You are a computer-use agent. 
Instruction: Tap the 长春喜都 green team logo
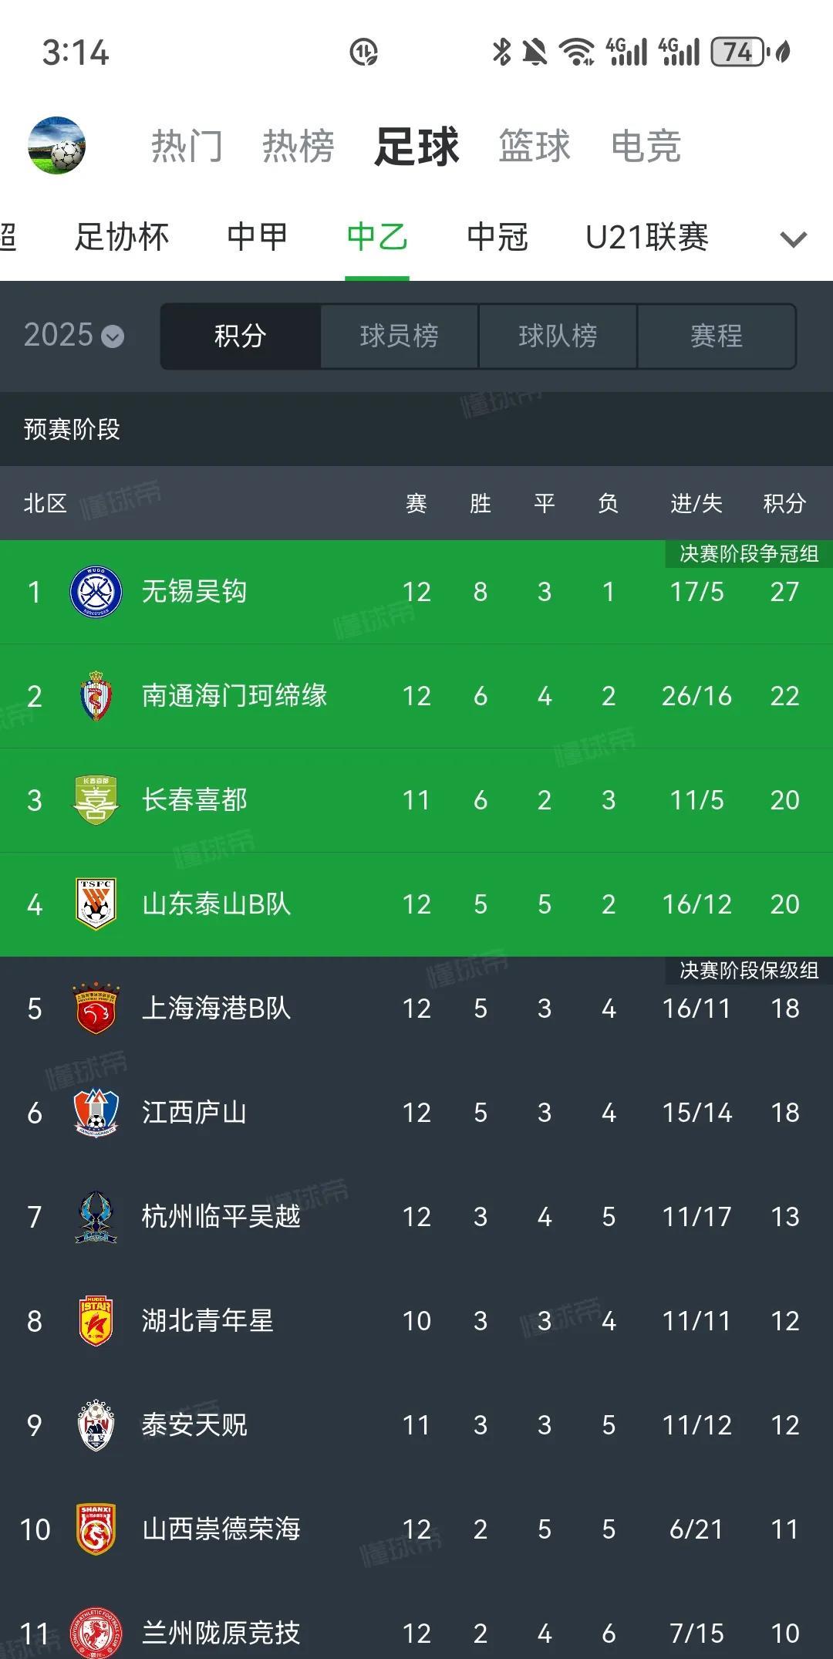point(96,800)
